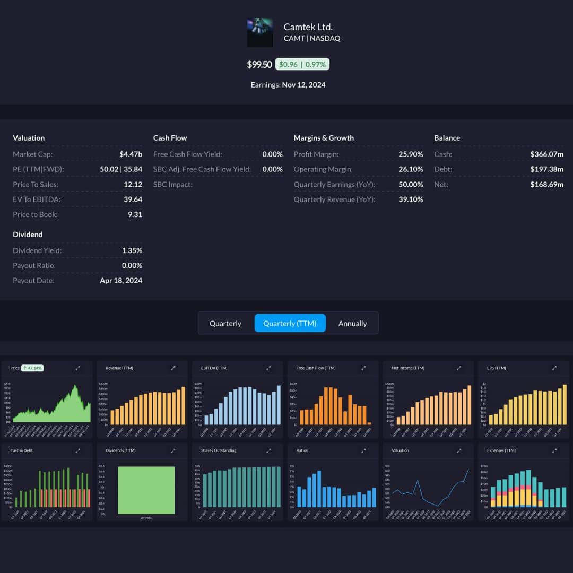Click the 1.35% Dividend Yield value
This screenshot has height=573, width=573.
point(132,250)
